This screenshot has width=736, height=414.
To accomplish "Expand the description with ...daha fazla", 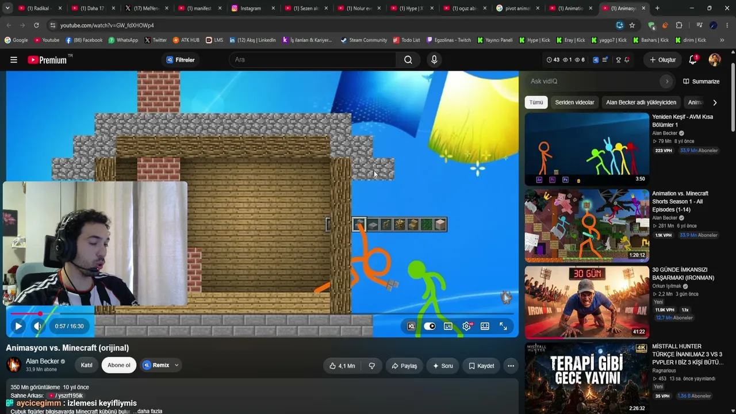I will click(147, 411).
